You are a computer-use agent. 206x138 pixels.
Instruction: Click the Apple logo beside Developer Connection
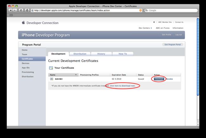pos(23,22)
